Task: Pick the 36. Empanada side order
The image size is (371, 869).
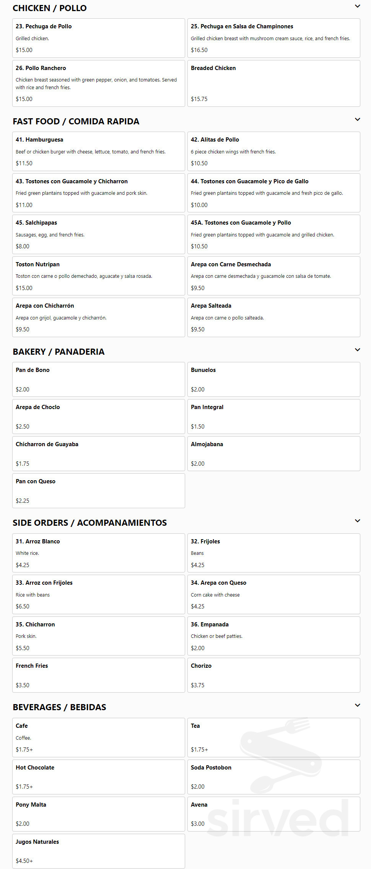Action: 274,636
